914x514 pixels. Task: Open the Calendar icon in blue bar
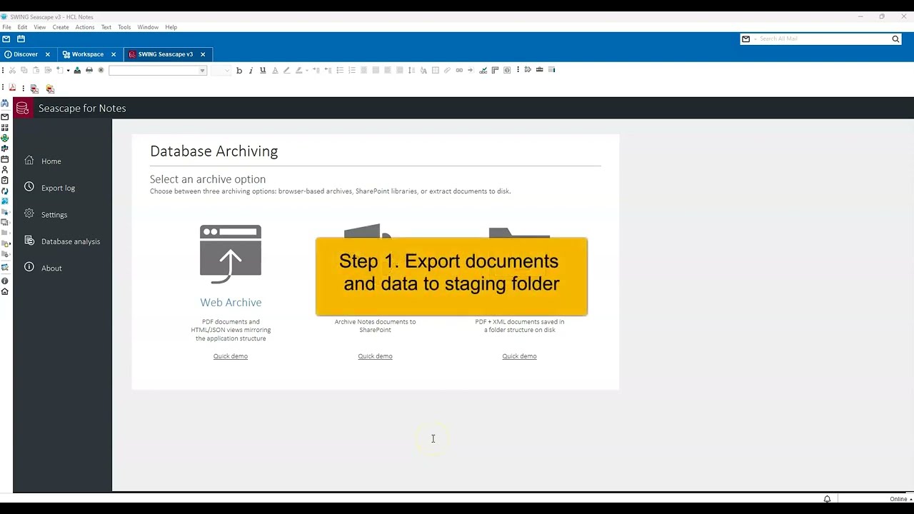[x=21, y=39]
